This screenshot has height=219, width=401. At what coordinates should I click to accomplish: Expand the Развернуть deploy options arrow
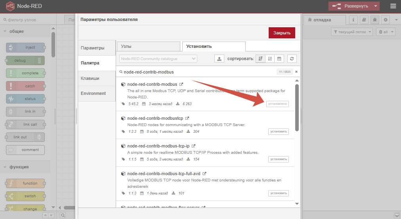click(x=375, y=6)
